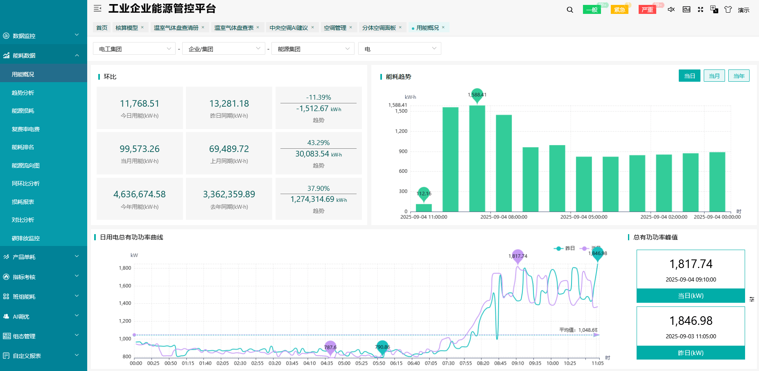
Task: Click the 当年 trend button
Action: (739, 76)
